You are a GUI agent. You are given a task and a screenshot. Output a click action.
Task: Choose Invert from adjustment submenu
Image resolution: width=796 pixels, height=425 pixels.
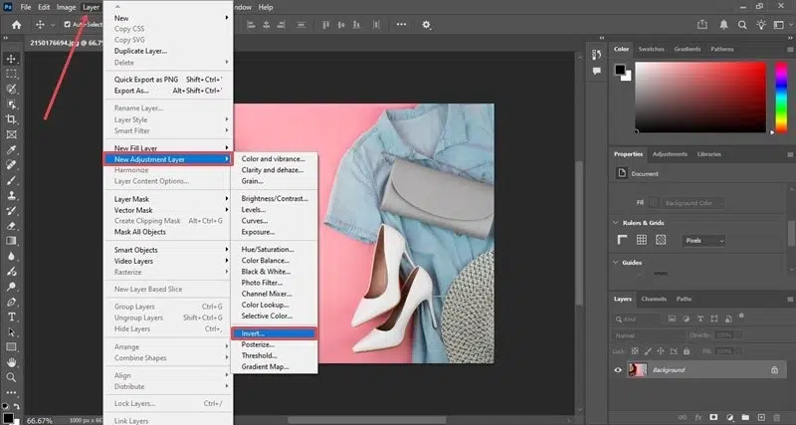click(275, 333)
